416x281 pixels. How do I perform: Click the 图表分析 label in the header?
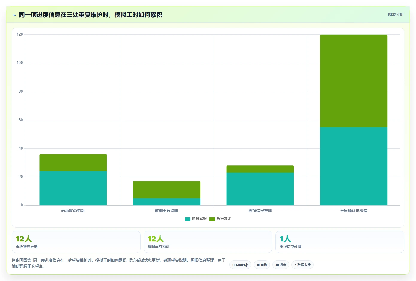(x=396, y=14)
